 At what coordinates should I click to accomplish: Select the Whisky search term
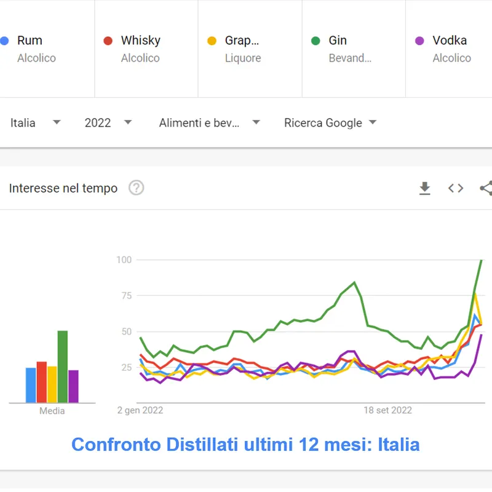click(x=141, y=41)
